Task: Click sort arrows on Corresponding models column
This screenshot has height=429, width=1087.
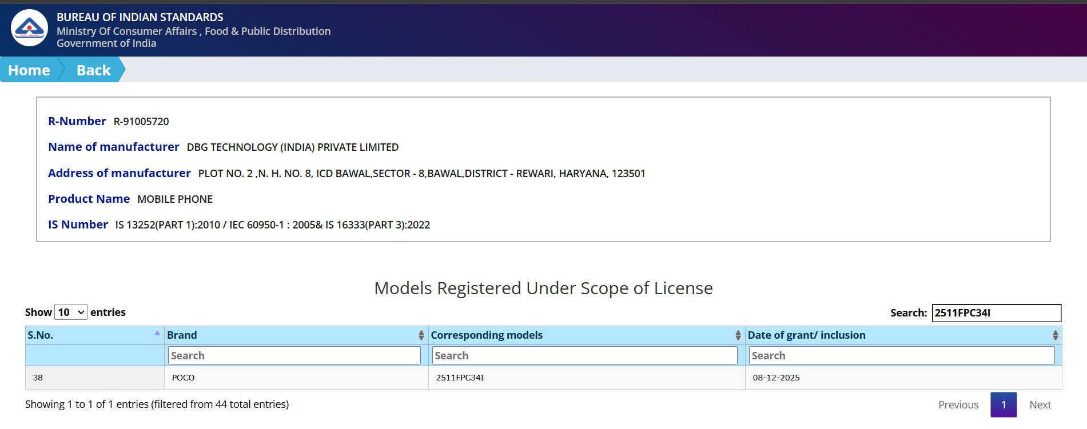Action: [x=738, y=335]
